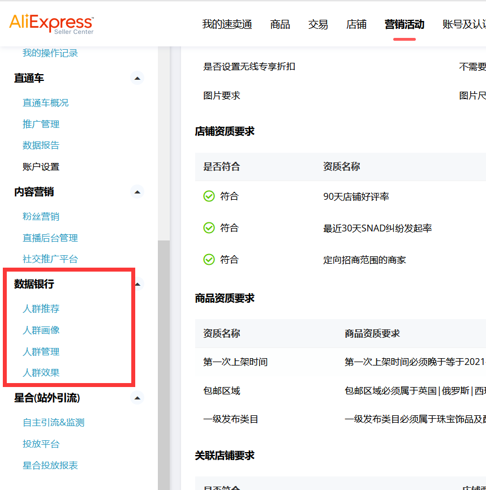
Task: Click the 星合(站外引流) section title
Action: (47, 398)
